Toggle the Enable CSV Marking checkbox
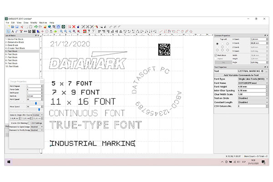This screenshot has width=273, height=182. (x=29, y=123)
